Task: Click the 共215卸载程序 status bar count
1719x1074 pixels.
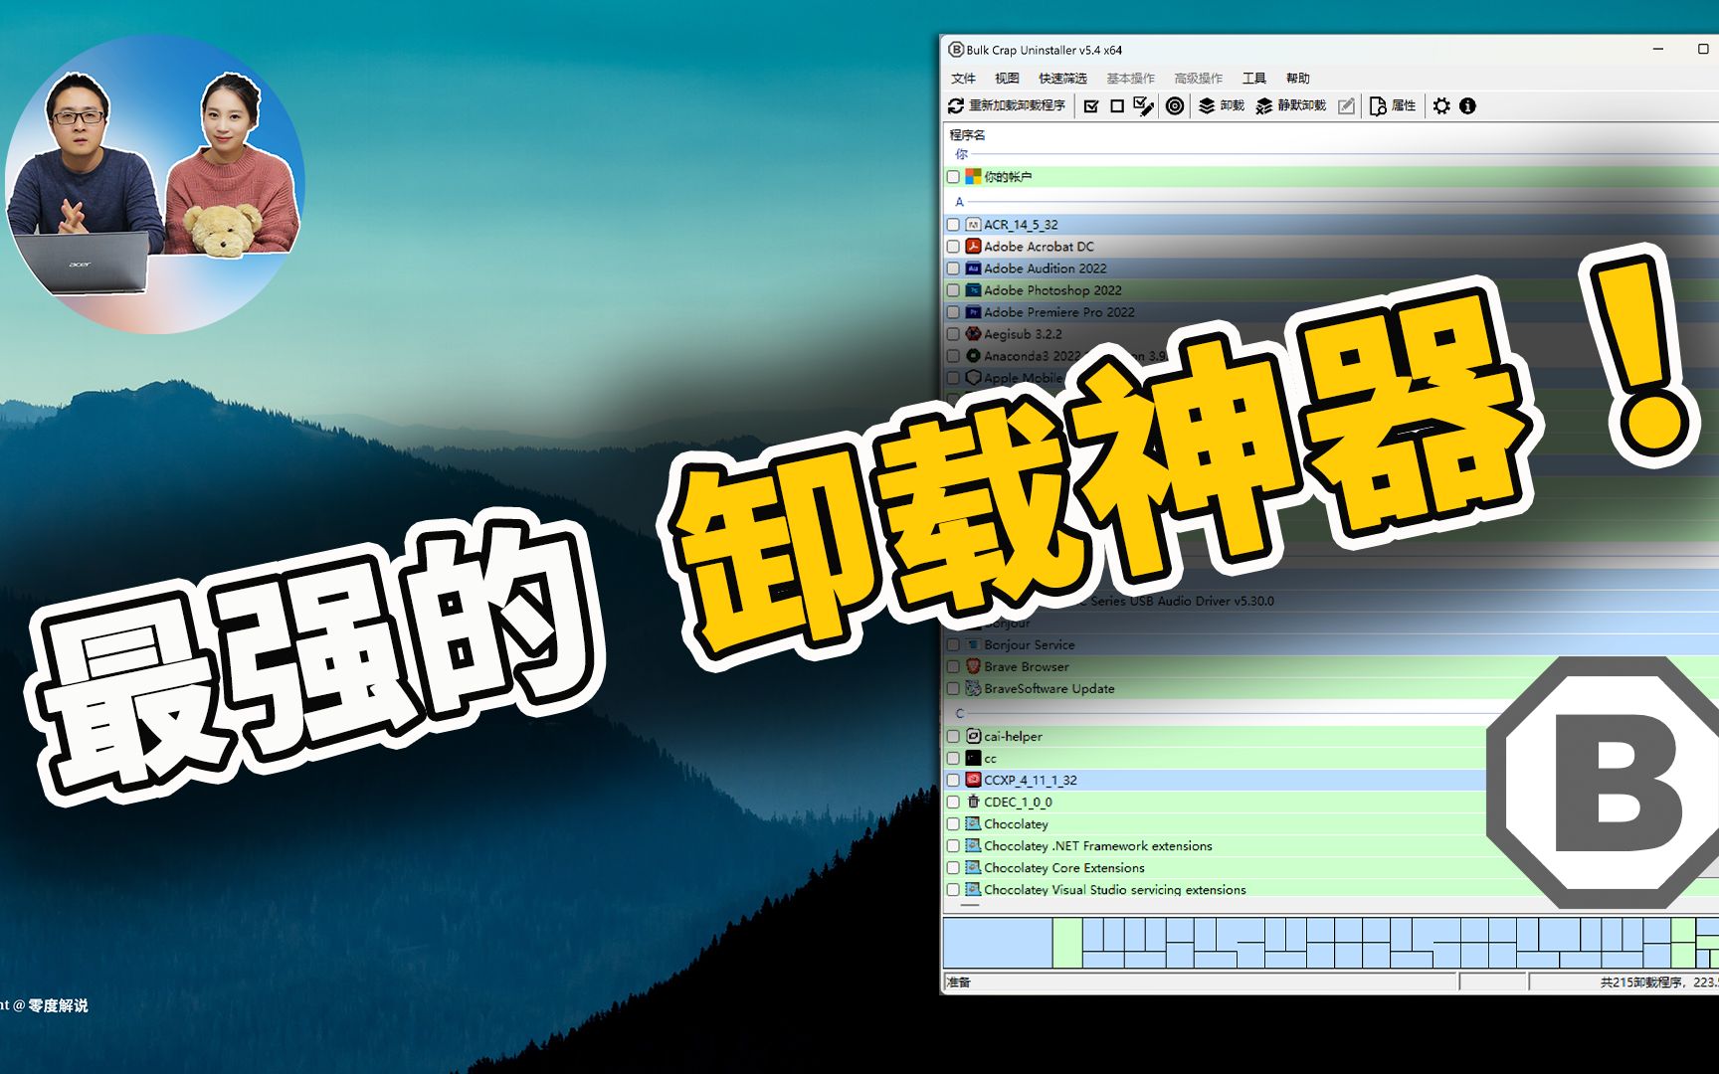Action: [1640, 983]
